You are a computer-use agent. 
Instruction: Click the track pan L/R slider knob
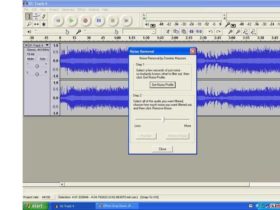tap(37, 74)
